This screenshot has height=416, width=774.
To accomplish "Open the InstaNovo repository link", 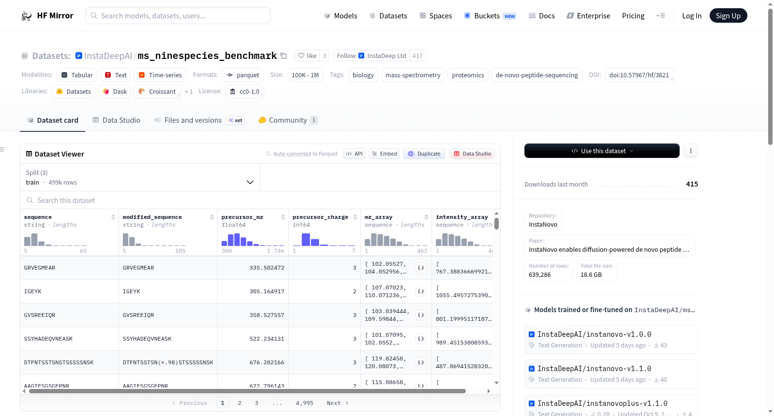I will click(543, 220).
